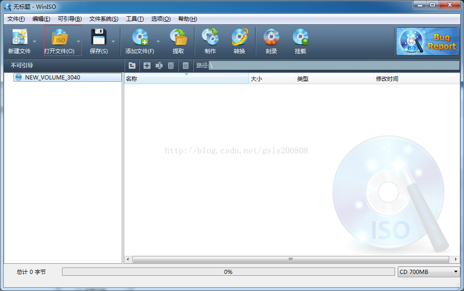Image resolution: width=464 pixels, height=291 pixels.
Task: Click the new folder plus icon
Action: point(147,66)
